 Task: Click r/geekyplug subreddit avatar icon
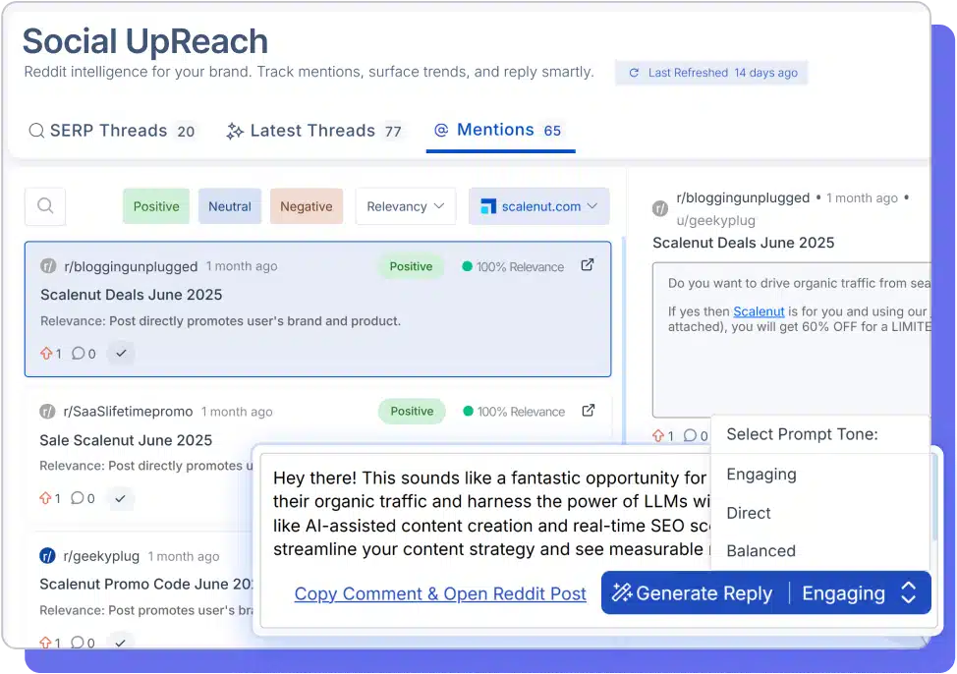point(47,556)
